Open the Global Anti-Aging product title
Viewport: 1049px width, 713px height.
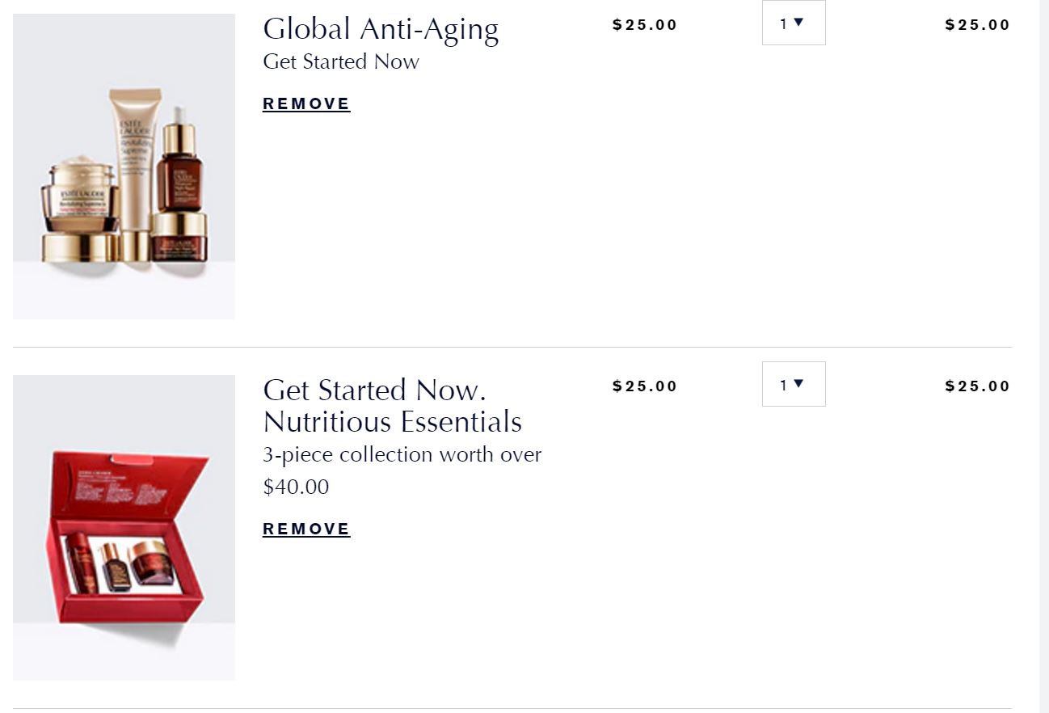tap(381, 29)
